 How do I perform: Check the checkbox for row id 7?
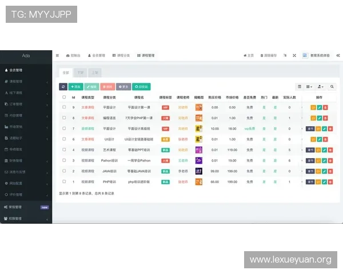[x=64, y=128]
